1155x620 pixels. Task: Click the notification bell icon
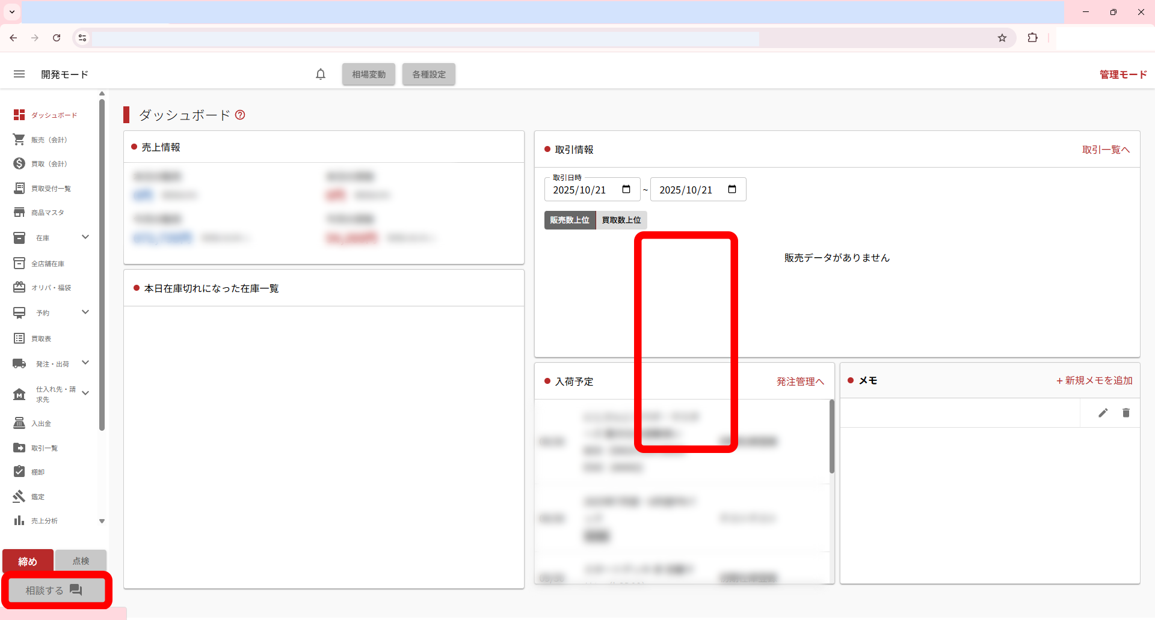click(x=321, y=74)
